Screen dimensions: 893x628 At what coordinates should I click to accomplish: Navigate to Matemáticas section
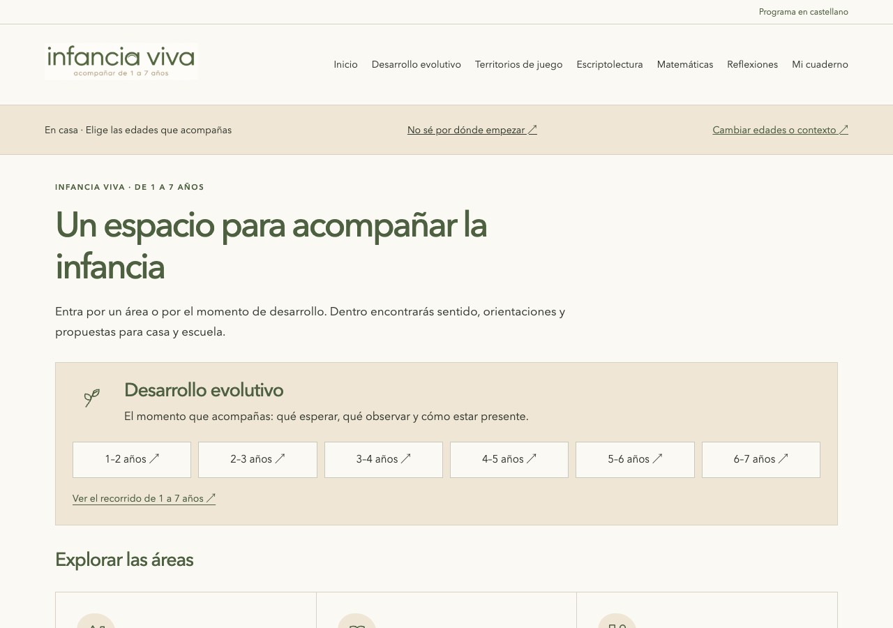tap(685, 65)
